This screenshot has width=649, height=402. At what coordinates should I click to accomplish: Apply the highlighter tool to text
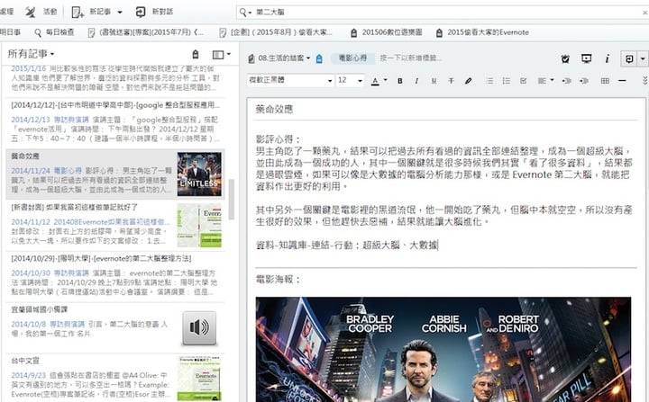click(x=468, y=81)
